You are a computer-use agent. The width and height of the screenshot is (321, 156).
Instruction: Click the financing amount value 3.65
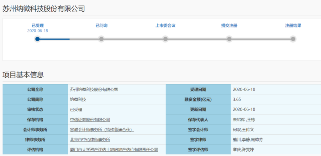[237, 100]
